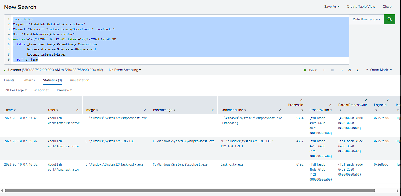The height and width of the screenshot is (196, 401).
Task: Click the ProcessId column header label
Action: pyautogui.click(x=296, y=105)
